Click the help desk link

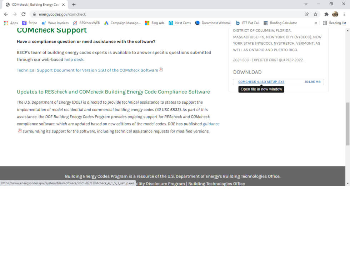[x=74, y=60]
